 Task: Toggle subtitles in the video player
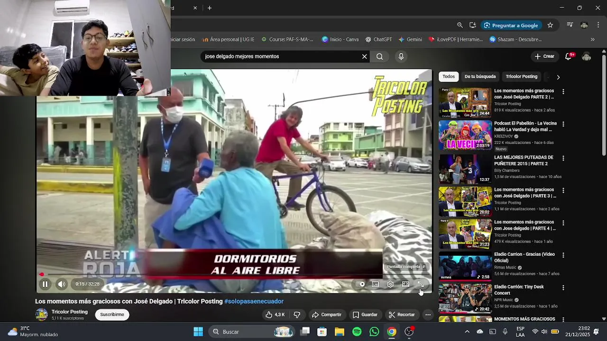coord(375,284)
